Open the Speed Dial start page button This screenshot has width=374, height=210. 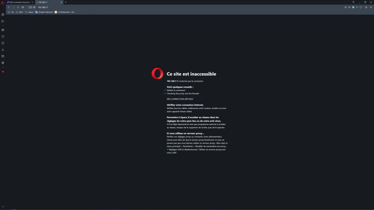point(23,7)
